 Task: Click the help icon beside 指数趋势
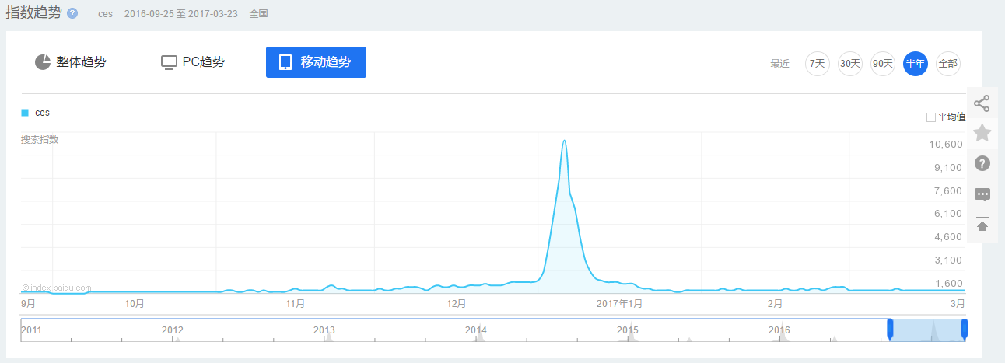pos(72,13)
